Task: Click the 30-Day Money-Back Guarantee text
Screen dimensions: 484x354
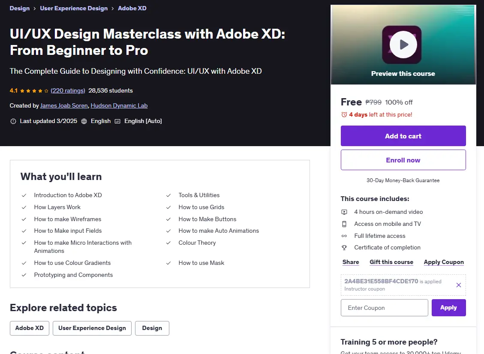Action: [403, 180]
